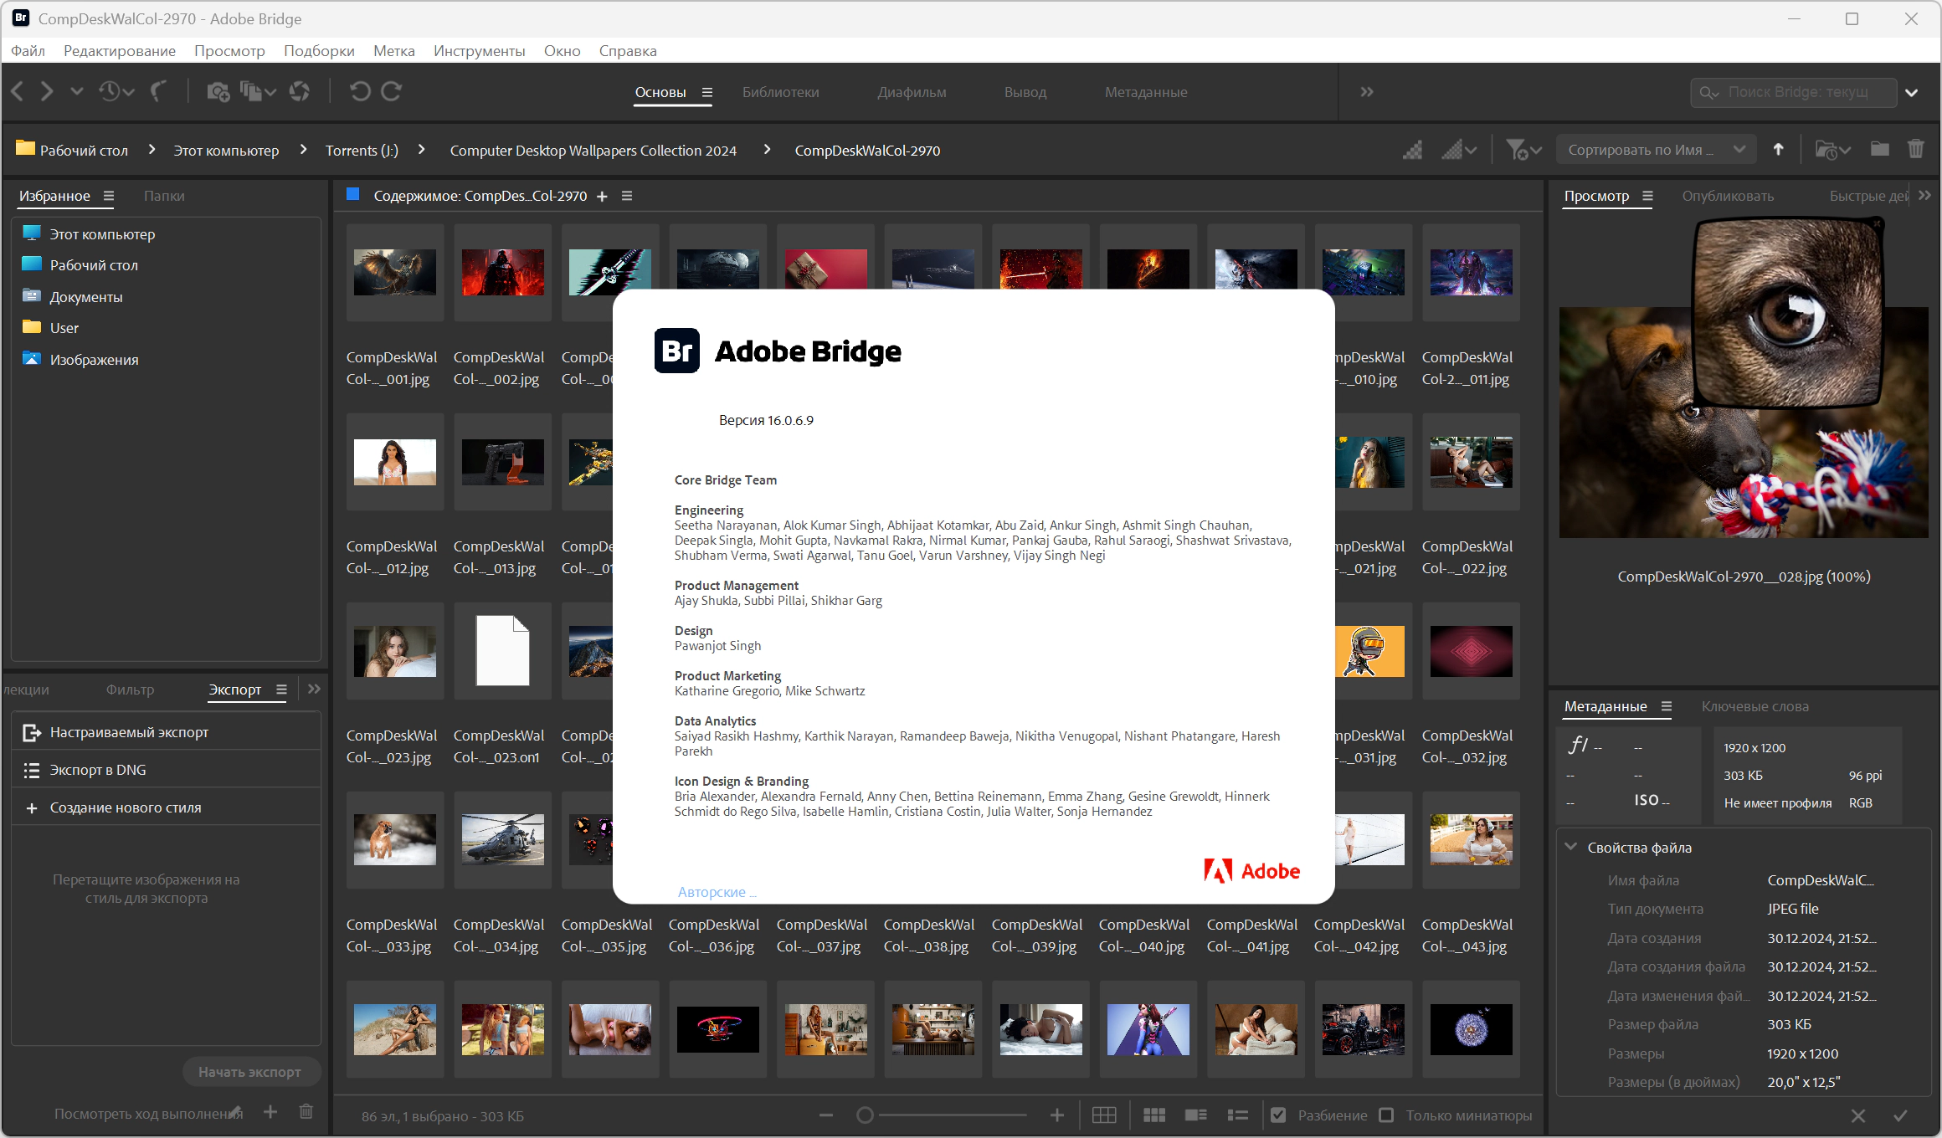Open the Справка menu
This screenshot has width=1942, height=1138.
click(x=628, y=51)
